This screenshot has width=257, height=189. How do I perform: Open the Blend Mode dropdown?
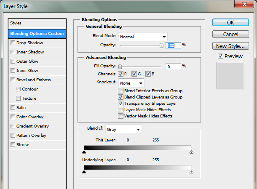(143, 37)
